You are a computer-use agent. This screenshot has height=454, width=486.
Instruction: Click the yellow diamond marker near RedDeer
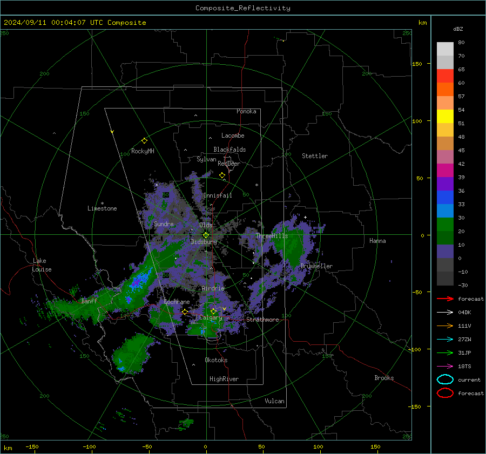pos(222,175)
